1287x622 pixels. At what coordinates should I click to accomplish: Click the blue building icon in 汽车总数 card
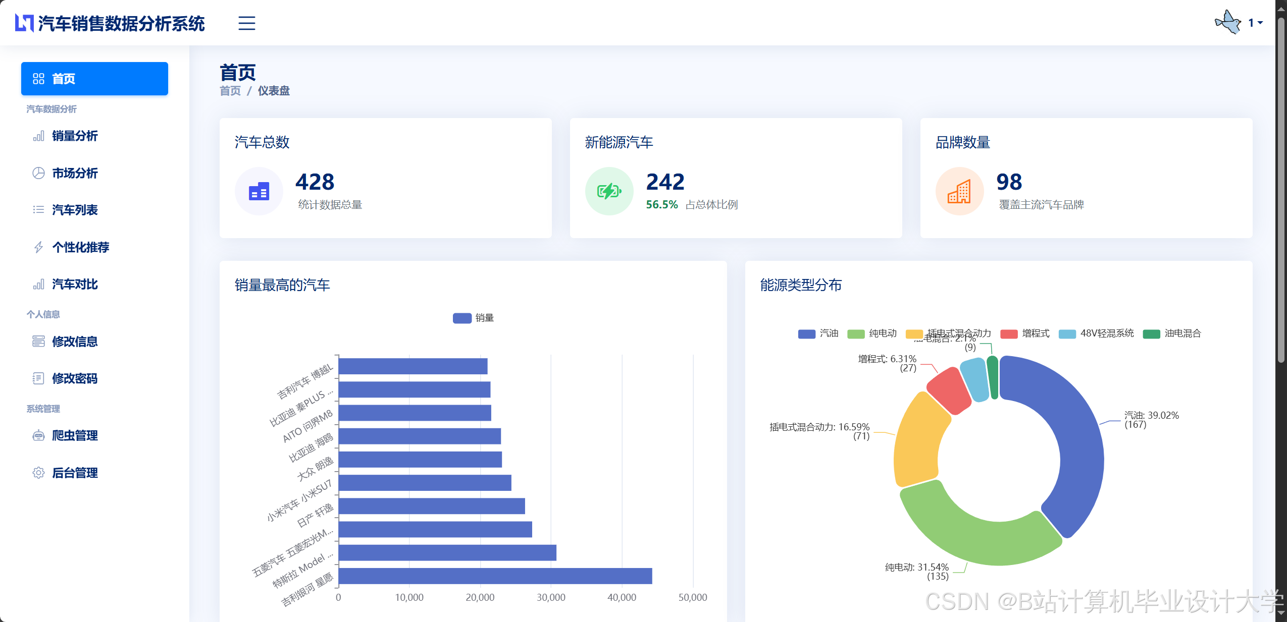(259, 192)
